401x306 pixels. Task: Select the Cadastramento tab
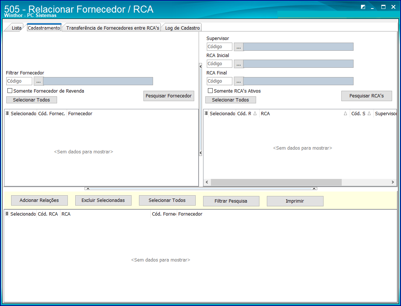(44, 28)
